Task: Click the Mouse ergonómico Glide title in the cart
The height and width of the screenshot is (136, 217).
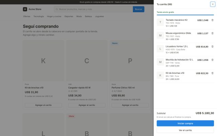Action: 178,33
